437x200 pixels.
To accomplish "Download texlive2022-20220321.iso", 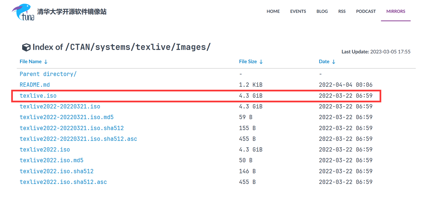I will click(x=60, y=107).
